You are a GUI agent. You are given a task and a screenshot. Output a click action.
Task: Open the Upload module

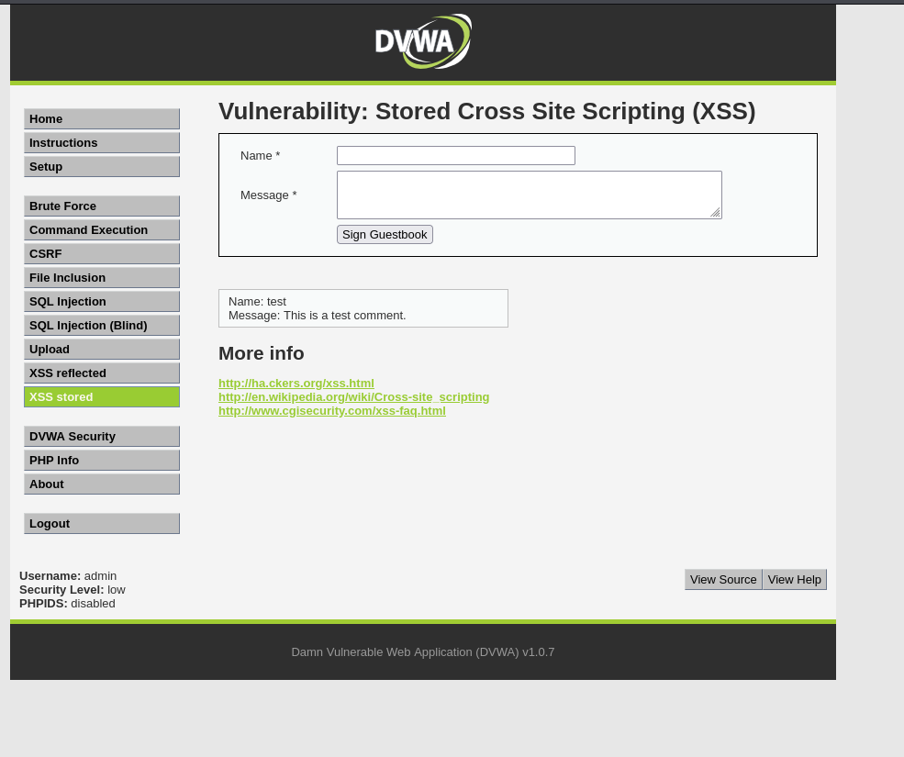[x=102, y=350]
